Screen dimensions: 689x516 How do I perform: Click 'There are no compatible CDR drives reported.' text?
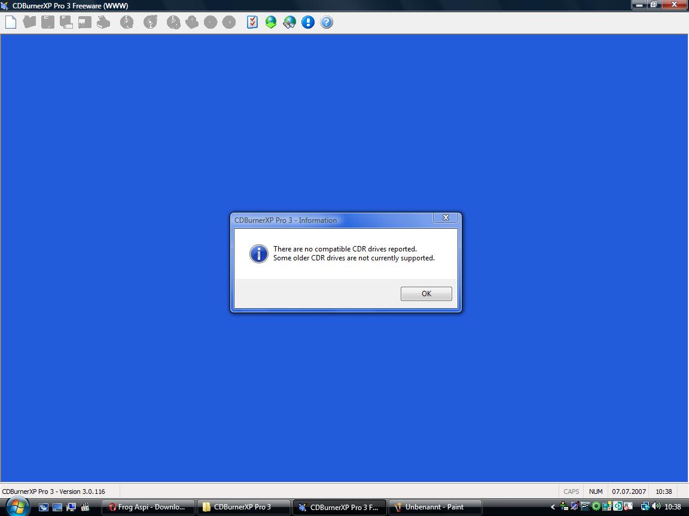pyautogui.click(x=345, y=249)
